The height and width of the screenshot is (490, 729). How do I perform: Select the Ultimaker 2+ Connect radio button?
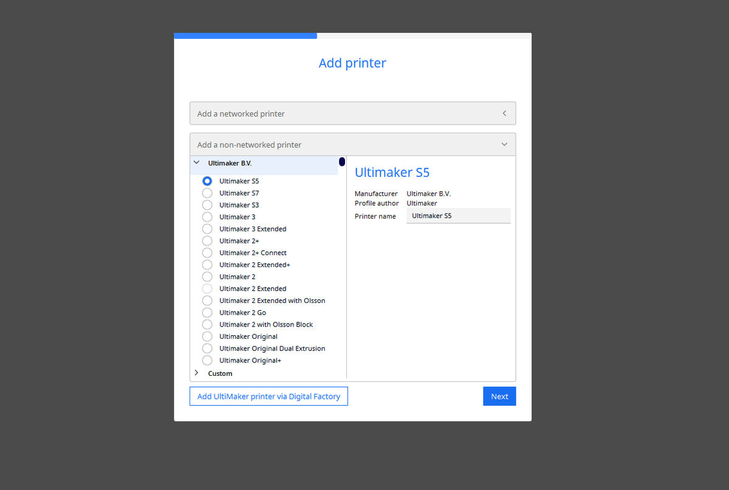(207, 253)
